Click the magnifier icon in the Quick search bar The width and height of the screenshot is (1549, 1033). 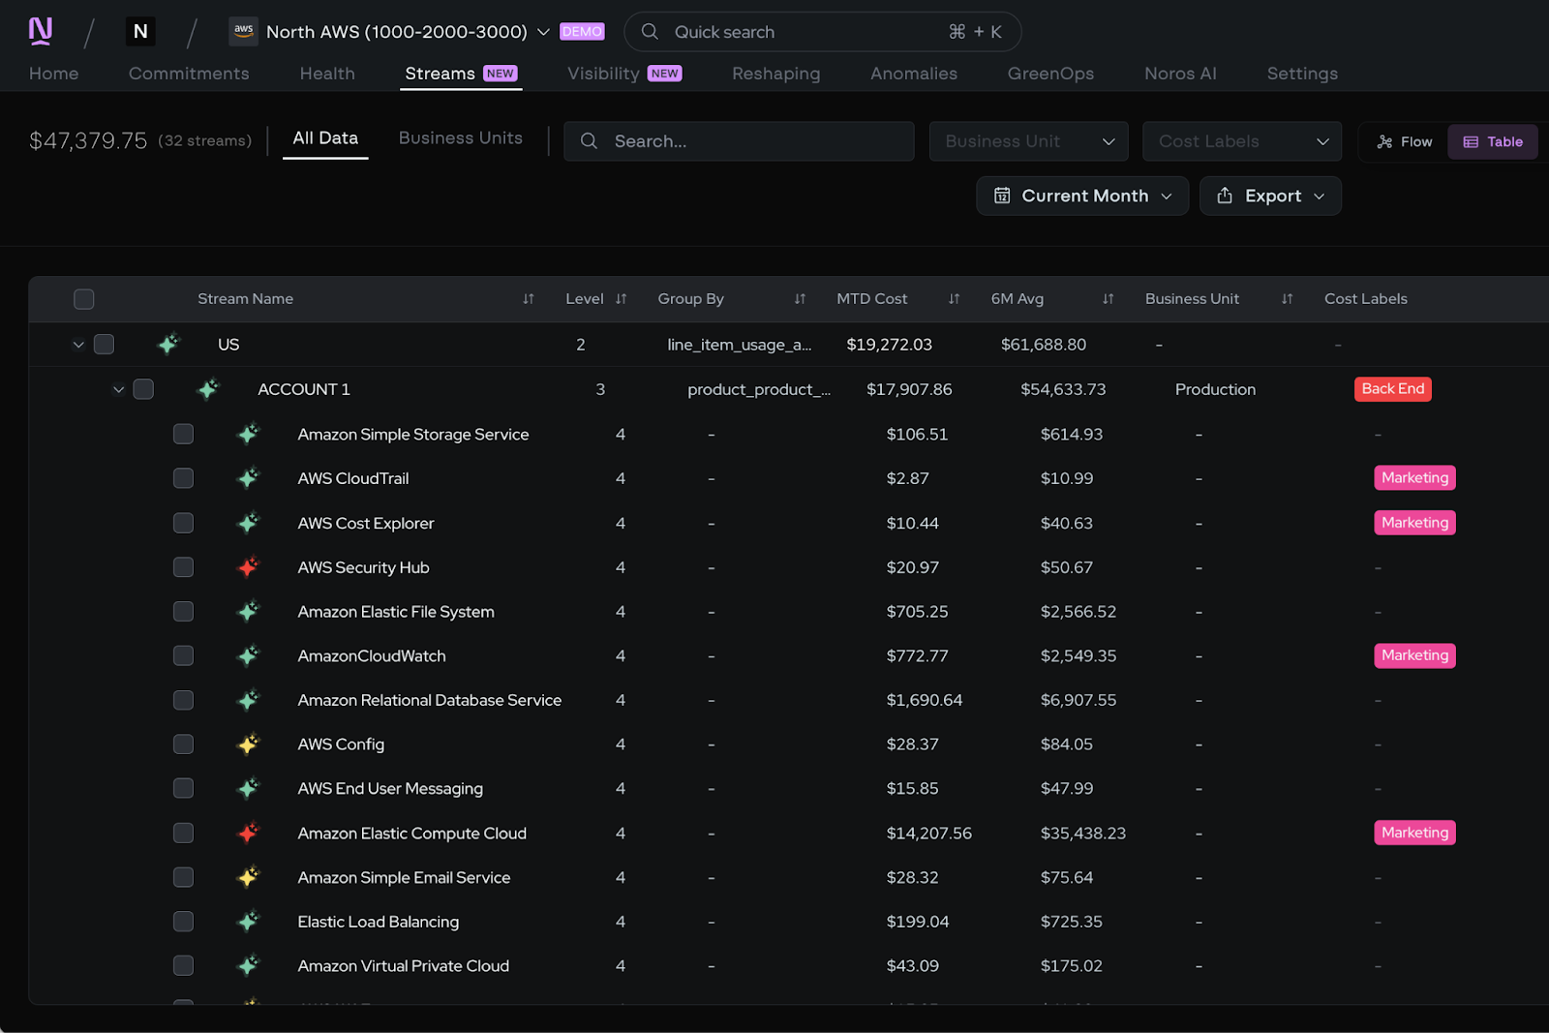pyautogui.click(x=649, y=31)
